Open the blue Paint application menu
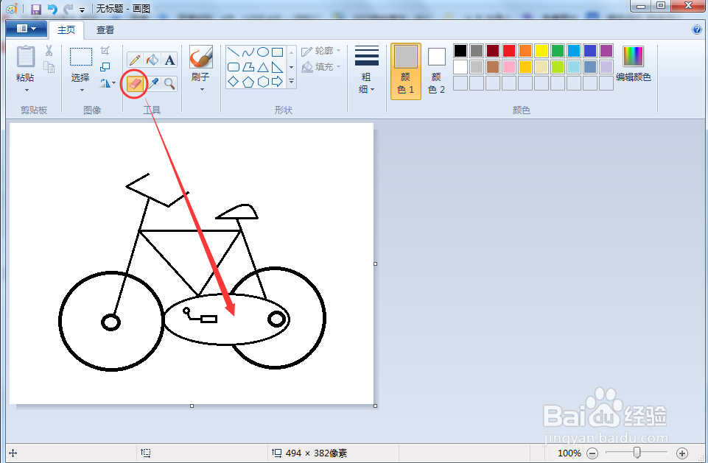708x463 pixels. (x=24, y=29)
